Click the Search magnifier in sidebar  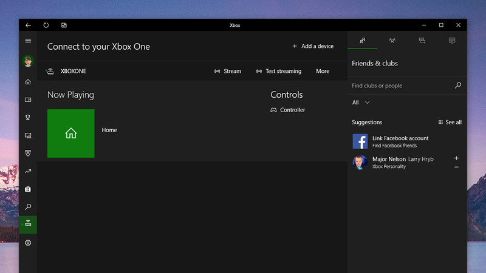(x=28, y=207)
